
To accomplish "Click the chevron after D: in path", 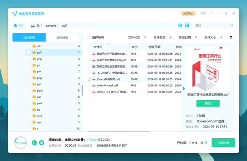I will (41, 25).
